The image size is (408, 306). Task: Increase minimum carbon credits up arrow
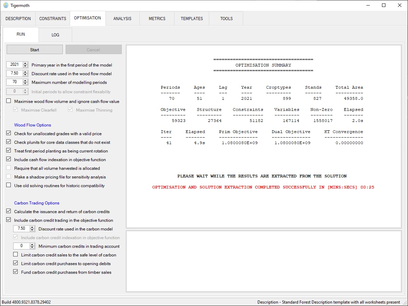pyautogui.click(x=32, y=244)
